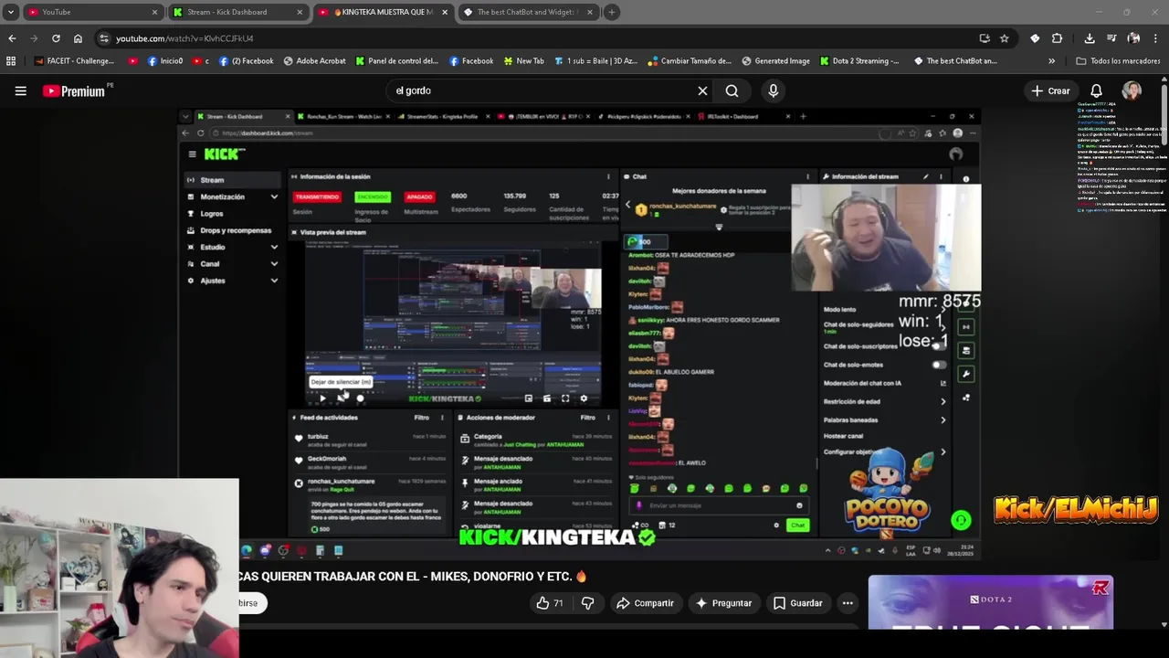Open the Dota 2 Streaming bookmark

click(858, 61)
